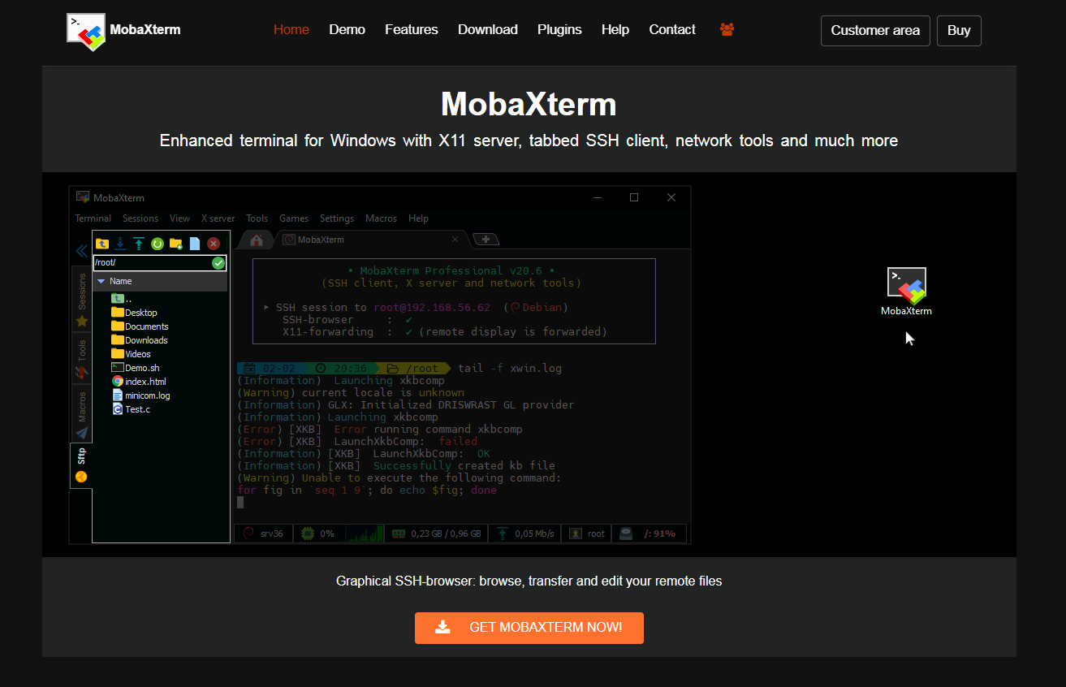The width and height of the screenshot is (1066, 687).
Task: Select the Documents folder in file list
Action: click(x=140, y=326)
